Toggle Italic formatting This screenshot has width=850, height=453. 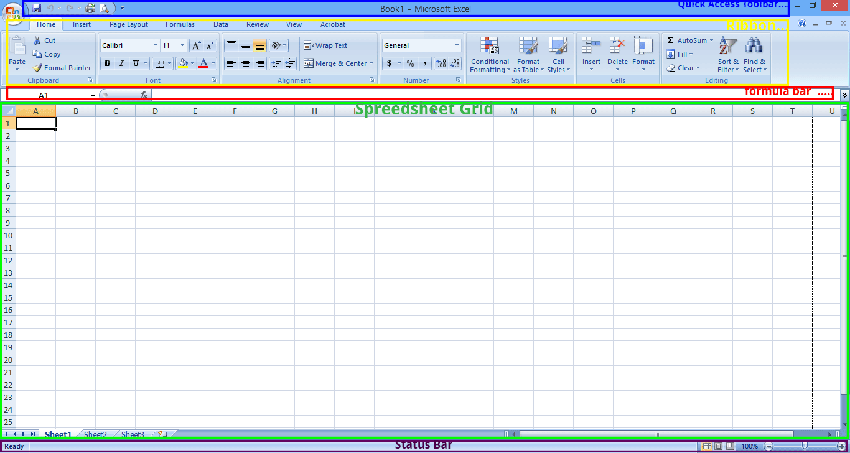click(x=121, y=63)
